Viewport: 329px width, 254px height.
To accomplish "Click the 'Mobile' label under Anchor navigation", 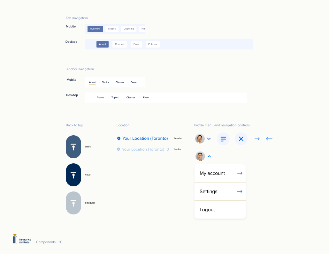I will (72, 80).
